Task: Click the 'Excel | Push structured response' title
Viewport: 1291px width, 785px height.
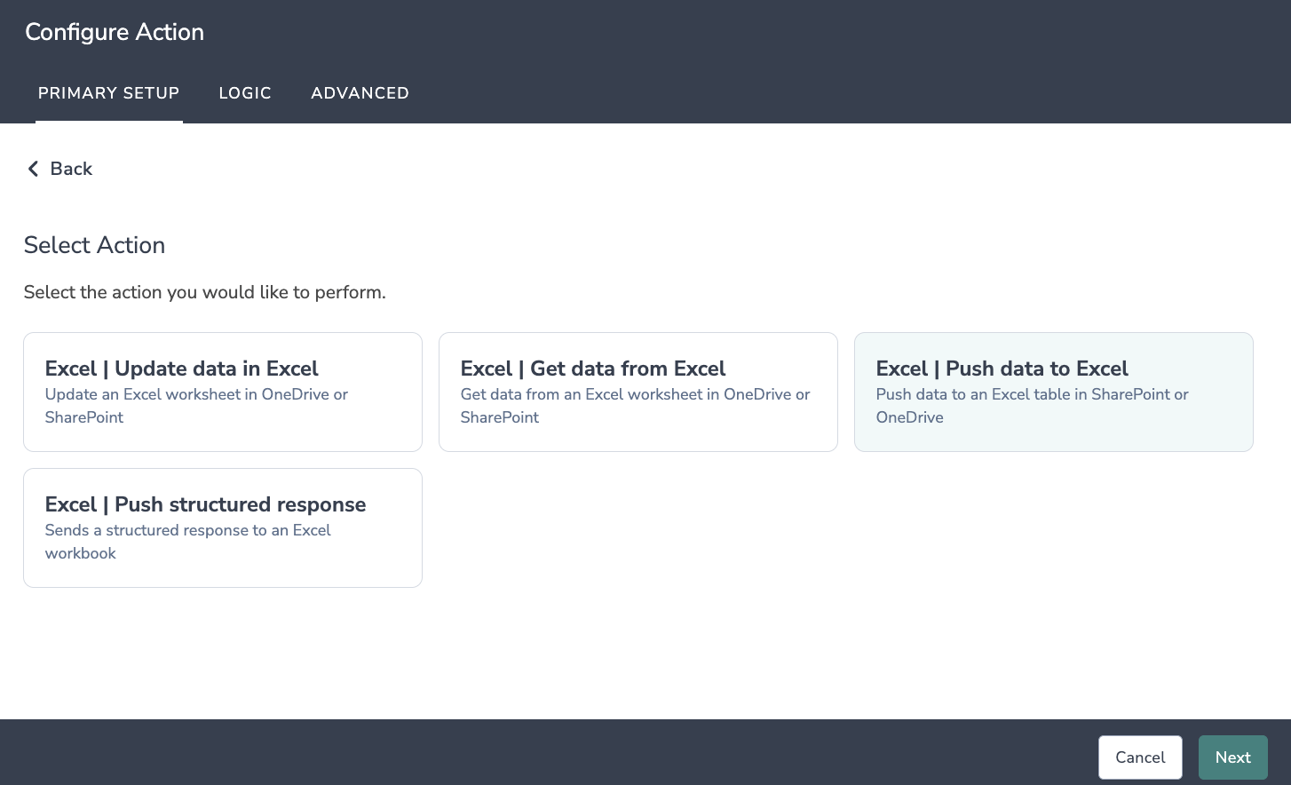Action: (x=205, y=504)
